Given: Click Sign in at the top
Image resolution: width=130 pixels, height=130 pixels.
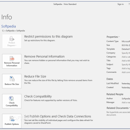Looking at the screenshot, I should [x=121, y=4].
